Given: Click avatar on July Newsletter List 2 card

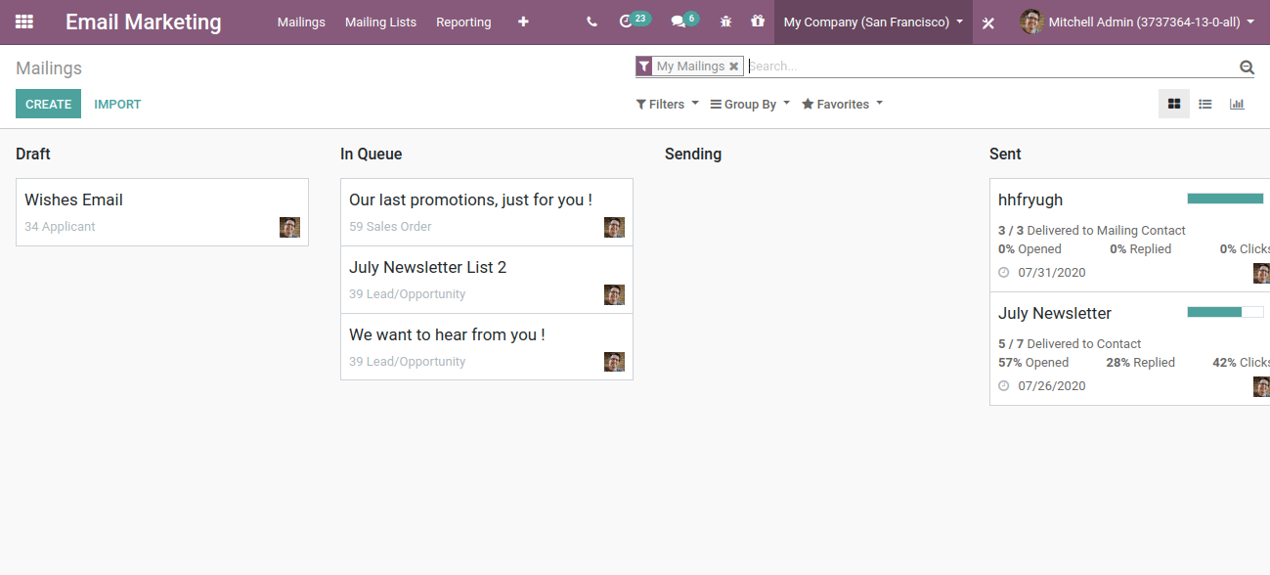Looking at the screenshot, I should point(614,294).
